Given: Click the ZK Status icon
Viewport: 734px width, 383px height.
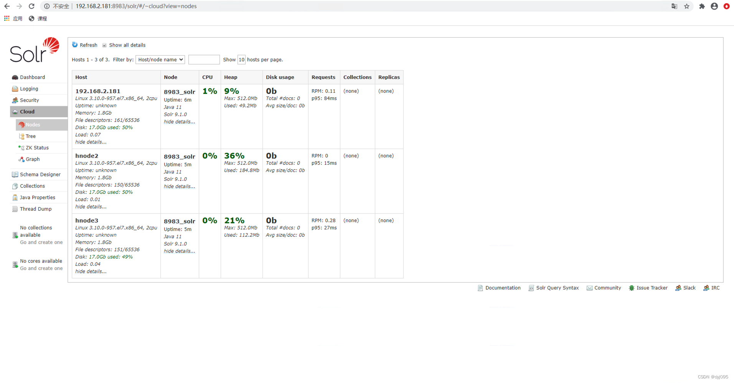Looking at the screenshot, I should click(x=21, y=148).
